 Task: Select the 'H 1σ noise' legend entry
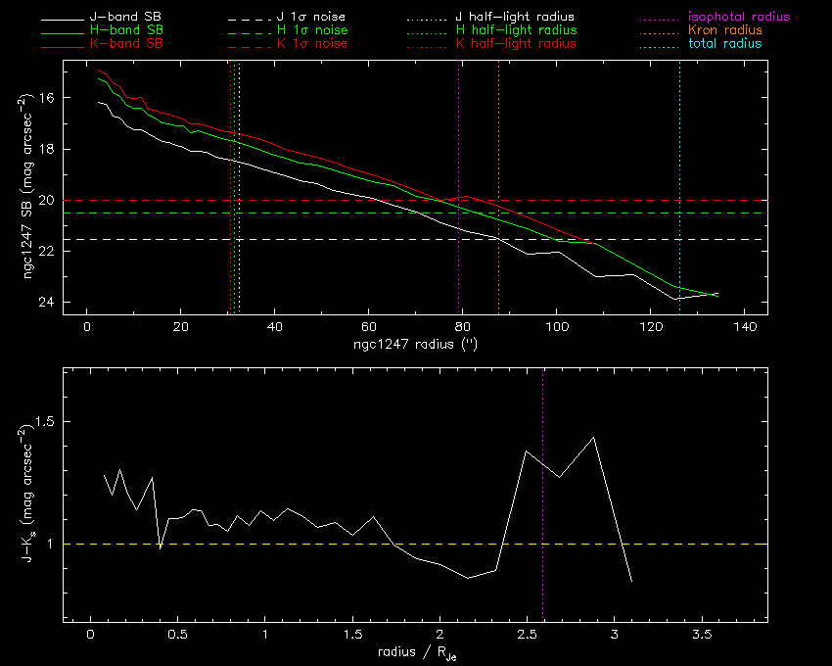312,30
